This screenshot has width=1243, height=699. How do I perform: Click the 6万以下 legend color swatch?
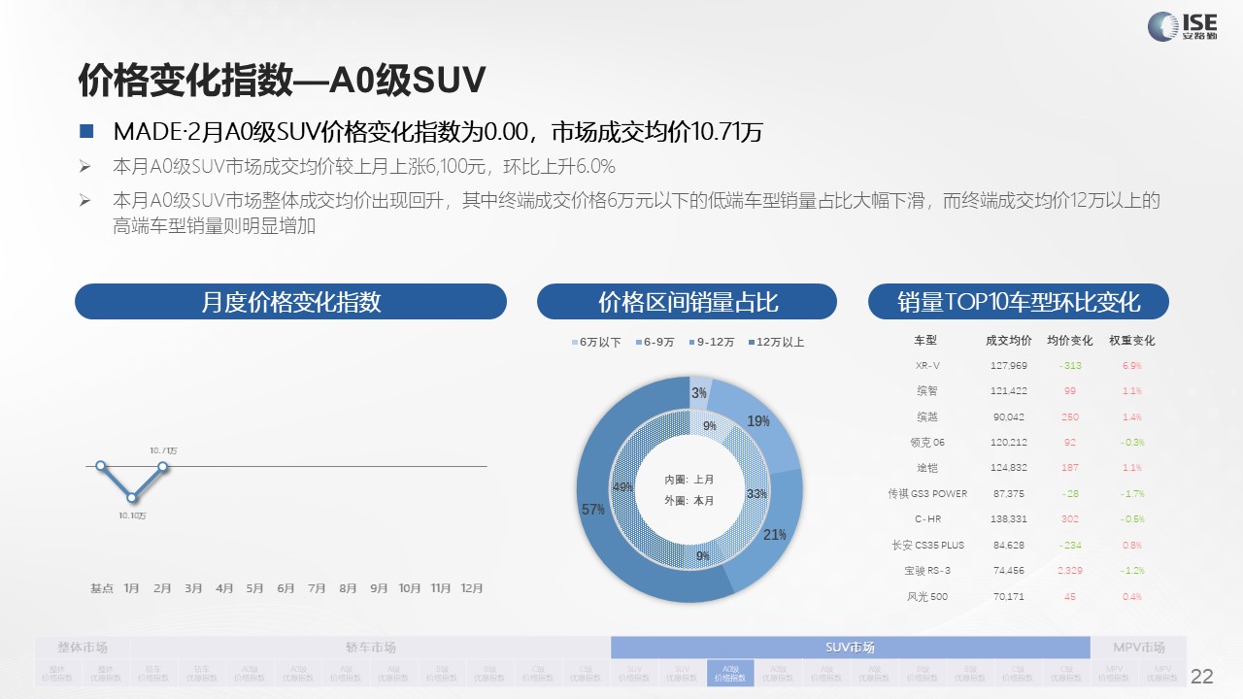(574, 343)
